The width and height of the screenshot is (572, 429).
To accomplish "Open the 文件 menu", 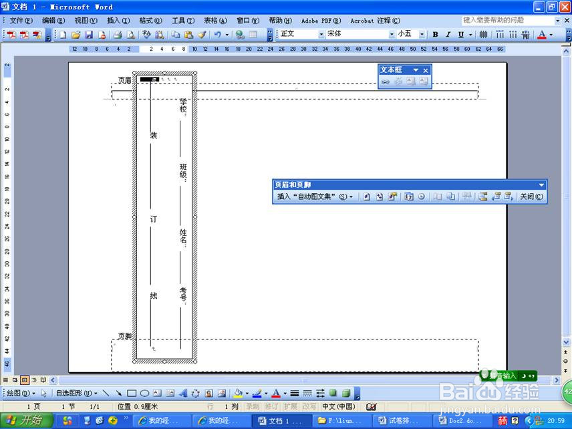I will [21, 21].
